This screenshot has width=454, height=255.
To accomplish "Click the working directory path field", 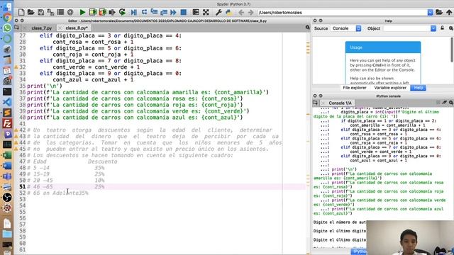I will 342,13.
